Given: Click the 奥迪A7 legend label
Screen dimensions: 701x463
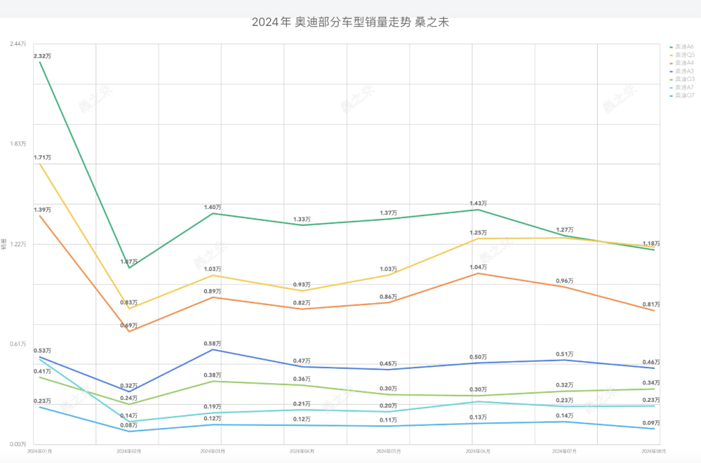Looking at the screenshot, I should pyautogui.click(x=685, y=87).
